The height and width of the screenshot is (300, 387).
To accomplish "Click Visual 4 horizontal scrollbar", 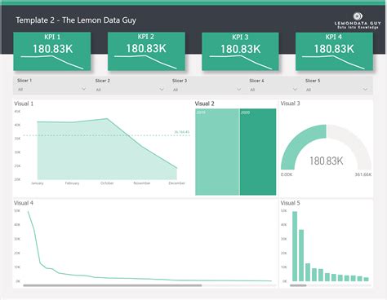I will 113,285.
